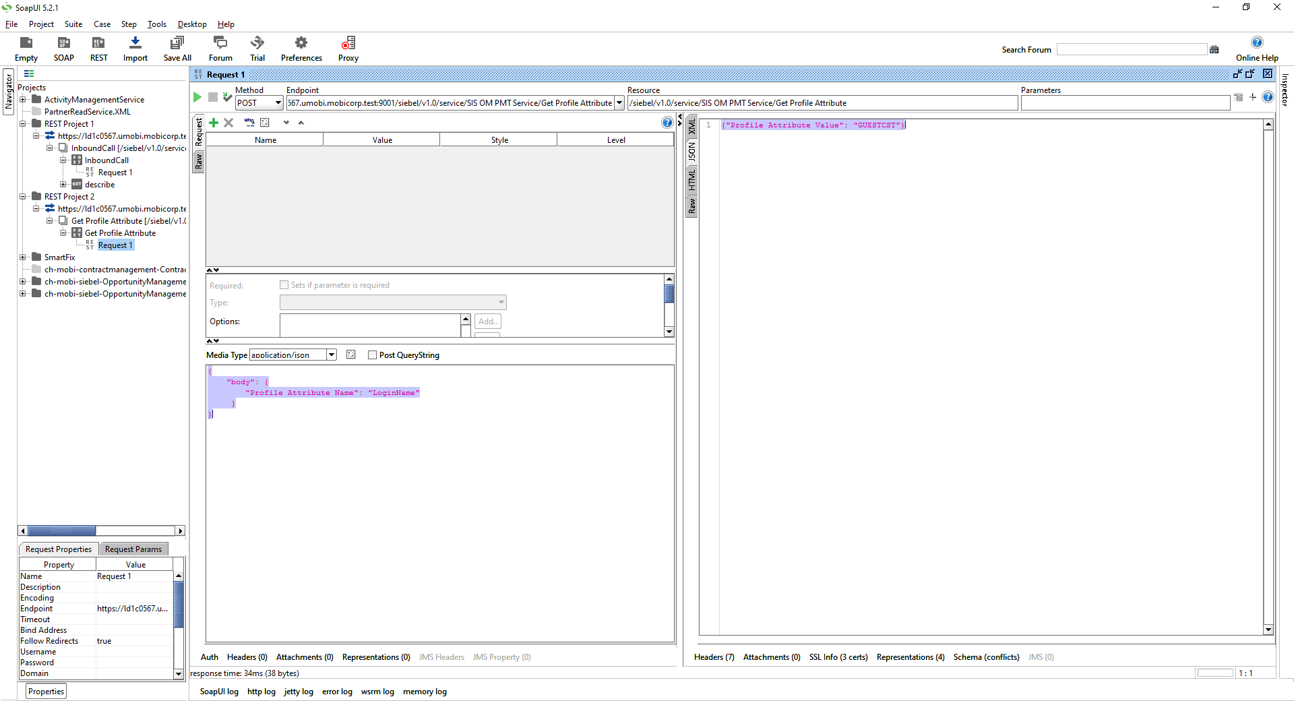Click the plus icon beside Parameters field
Image resolution: width=1294 pixels, height=701 pixels.
coord(1253,97)
